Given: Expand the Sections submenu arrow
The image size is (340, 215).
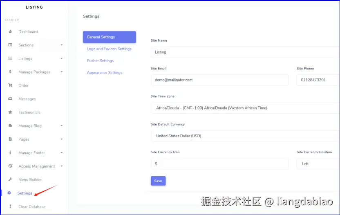Looking at the screenshot, I should click(x=62, y=45).
